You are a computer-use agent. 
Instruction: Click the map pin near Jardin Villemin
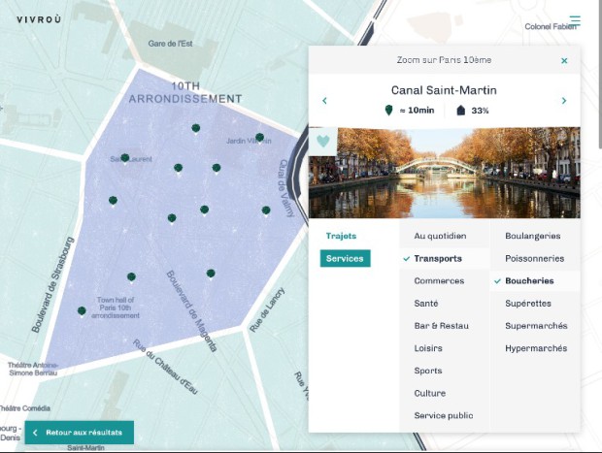tap(259, 138)
